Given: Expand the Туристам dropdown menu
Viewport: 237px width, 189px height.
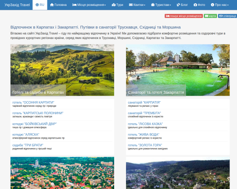Looking at the screenshot, I should pyautogui.click(x=161, y=5).
